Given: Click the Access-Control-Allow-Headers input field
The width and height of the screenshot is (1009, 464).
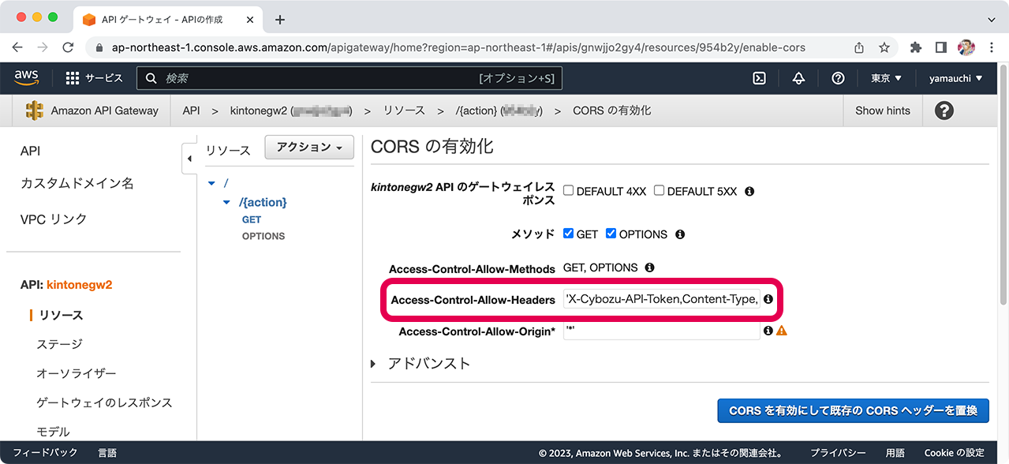Looking at the screenshot, I should pyautogui.click(x=662, y=299).
